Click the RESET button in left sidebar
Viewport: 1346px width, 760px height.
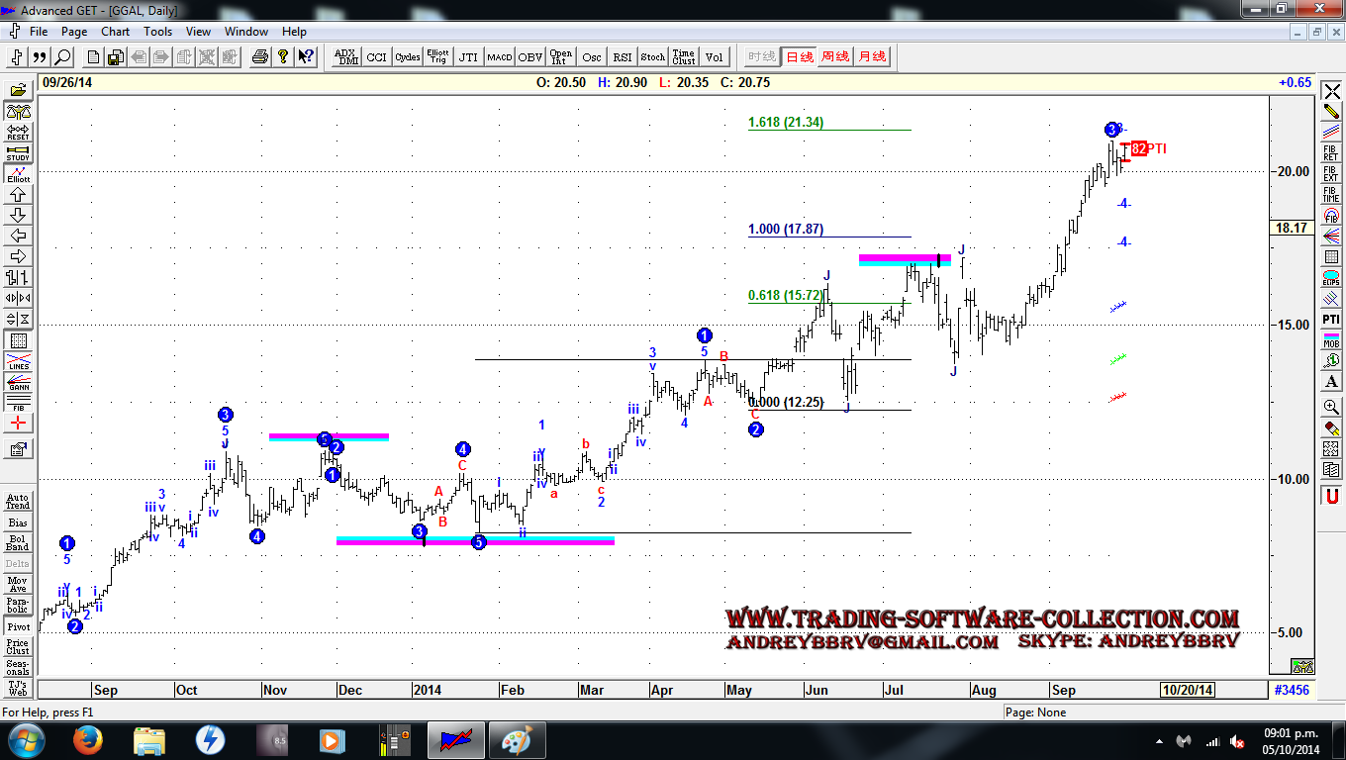(x=18, y=133)
